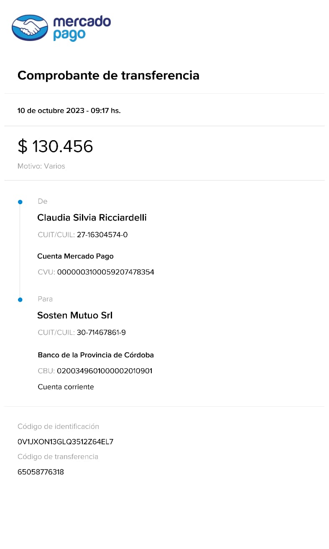The image size is (329, 549).
Task: Click recipient name Sosten Mutuo Srl
Action: pos(75,316)
